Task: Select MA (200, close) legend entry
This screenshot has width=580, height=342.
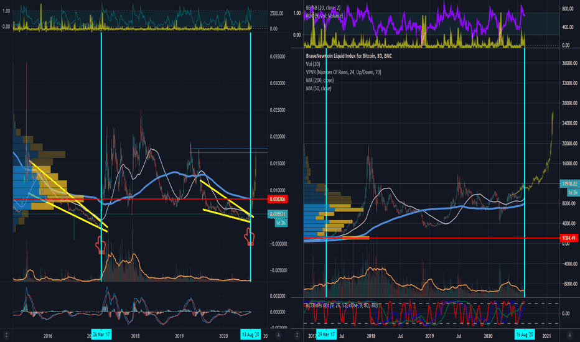Action: click(x=320, y=80)
